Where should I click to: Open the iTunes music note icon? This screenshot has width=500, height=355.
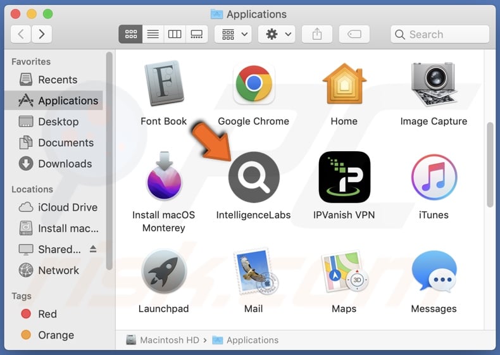pos(434,177)
